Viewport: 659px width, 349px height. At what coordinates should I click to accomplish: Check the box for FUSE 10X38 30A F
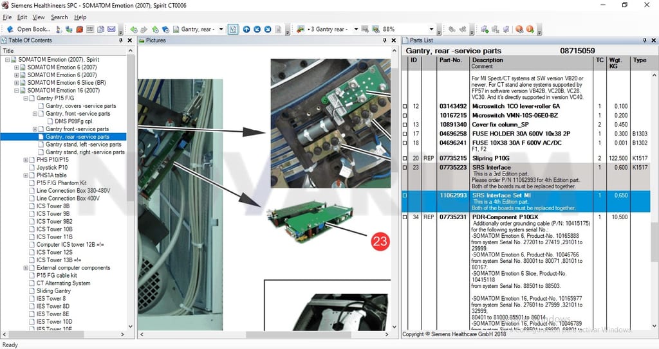(405, 143)
